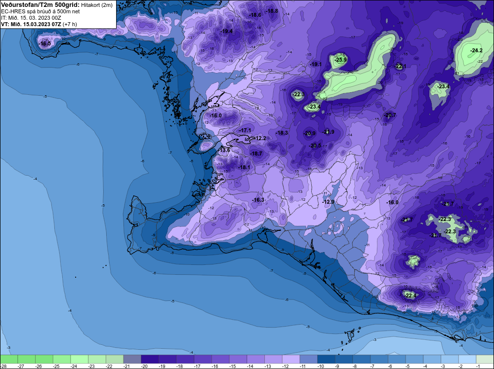Select the -16.3 temperature label
This screenshot has width=494, height=369.
point(258,200)
